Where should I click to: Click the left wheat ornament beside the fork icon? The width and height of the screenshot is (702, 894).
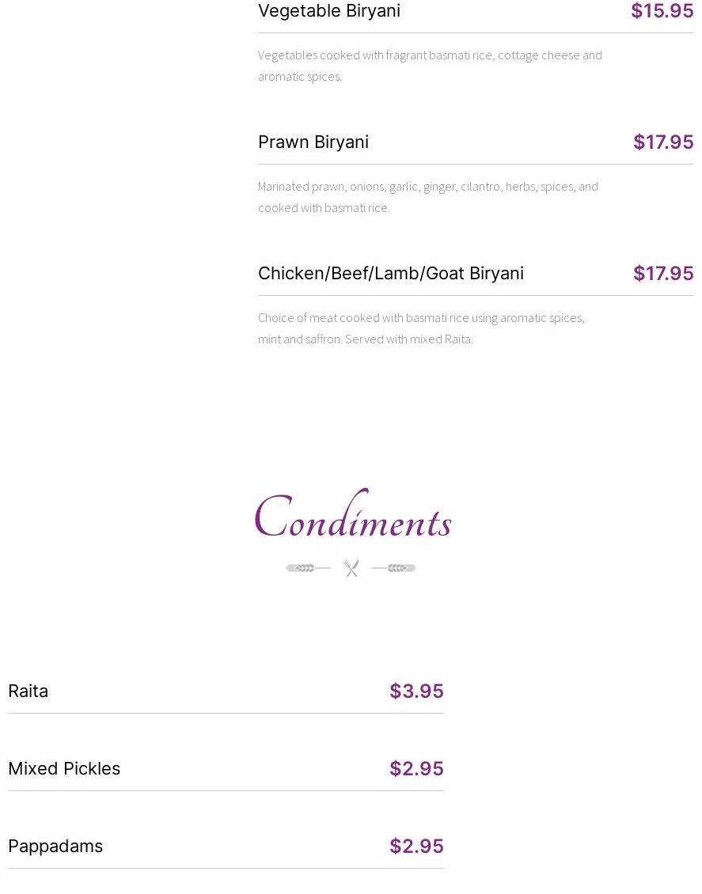tap(308, 568)
